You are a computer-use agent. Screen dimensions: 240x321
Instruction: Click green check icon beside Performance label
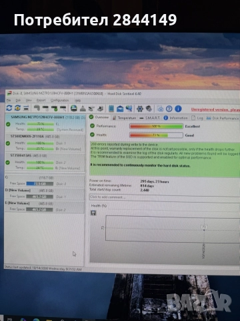92,126
